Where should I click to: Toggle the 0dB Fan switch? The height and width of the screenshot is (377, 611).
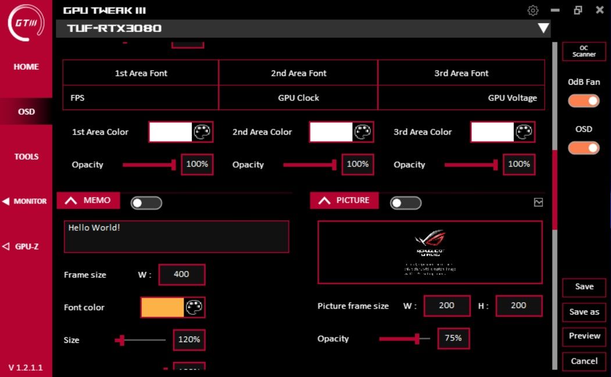tap(583, 101)
